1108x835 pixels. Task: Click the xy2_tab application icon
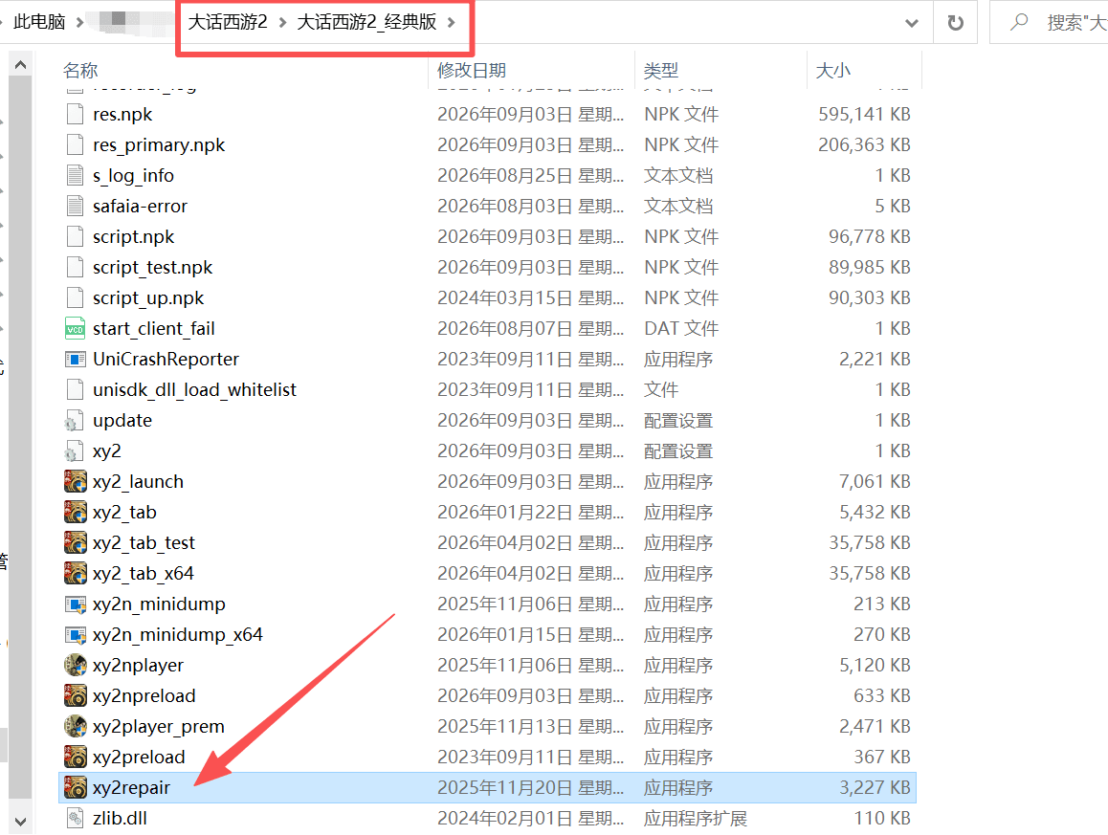75,512
